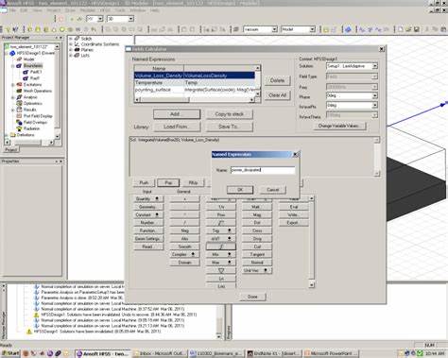The height and width of the screenshot is (358, 448).
Task: Open the Quantity input dropdown button
Action: click(x=148, y=199)
